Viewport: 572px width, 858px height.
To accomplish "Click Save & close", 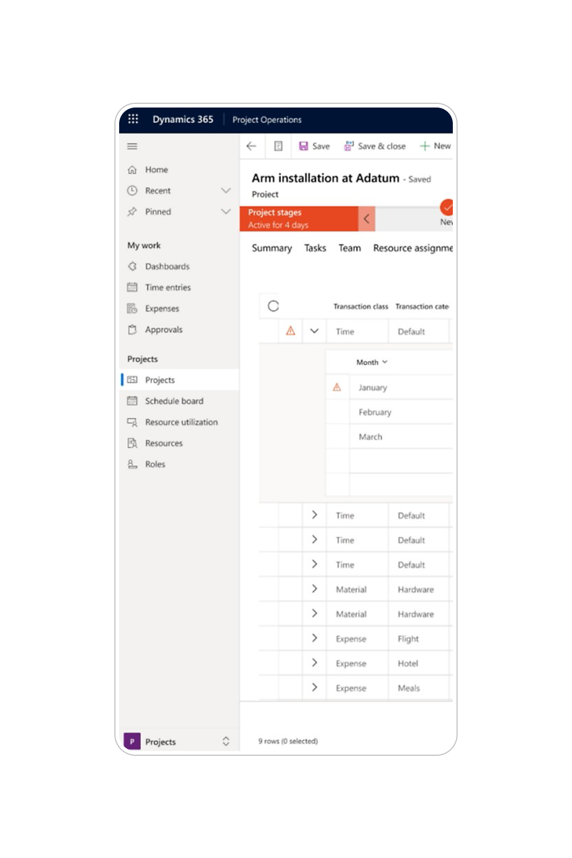I will tap(375, 146).
